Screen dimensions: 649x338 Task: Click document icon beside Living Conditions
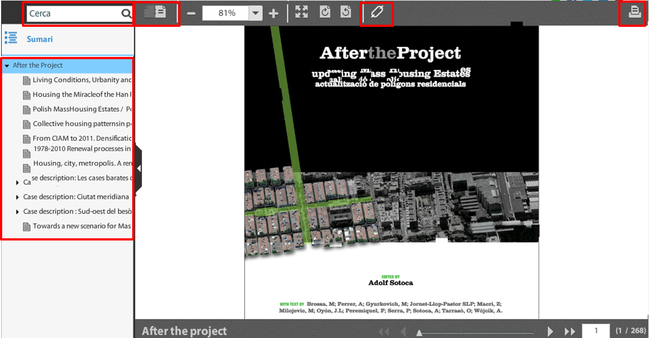(x=26, y=81)
